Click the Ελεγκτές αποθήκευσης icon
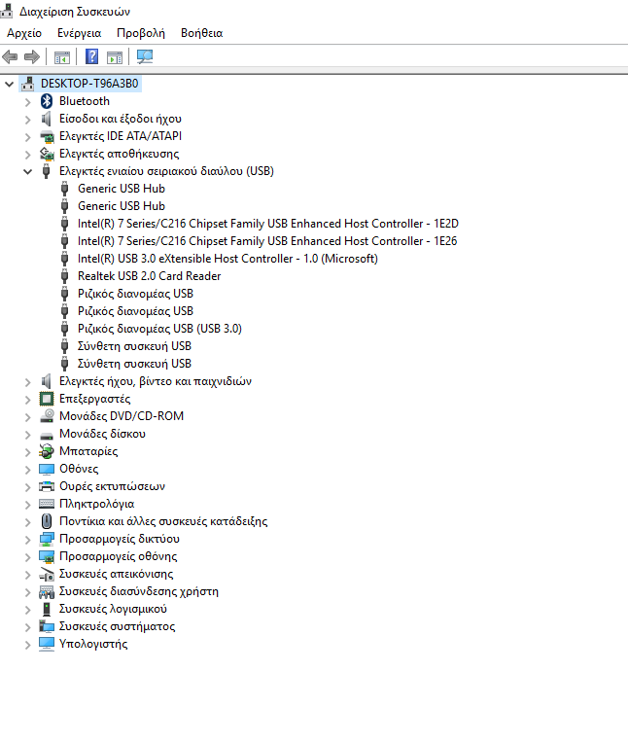 [47, 154]
